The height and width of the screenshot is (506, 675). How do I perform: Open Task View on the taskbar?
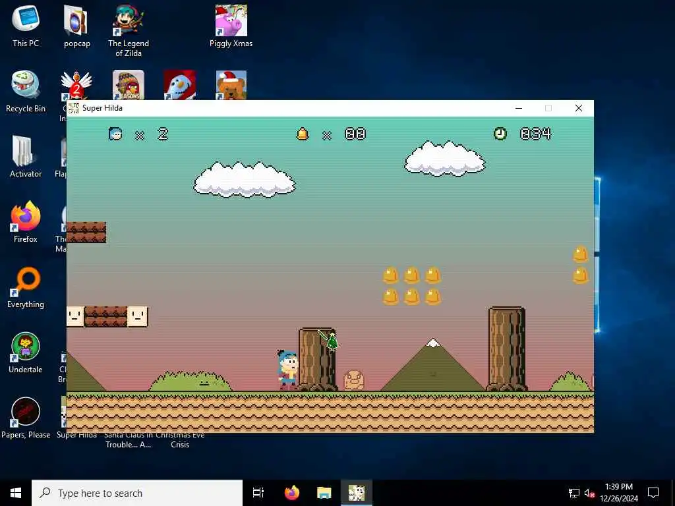pos(258,493)
